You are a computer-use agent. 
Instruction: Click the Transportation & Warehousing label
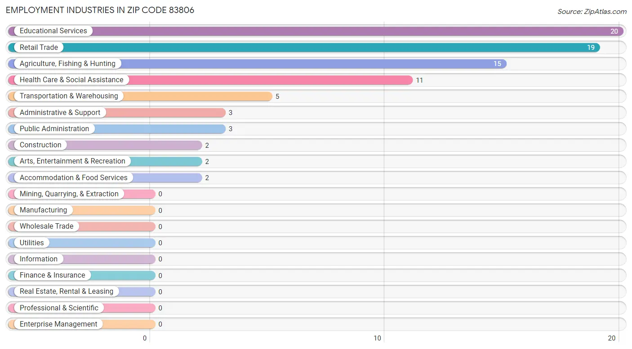69,96
